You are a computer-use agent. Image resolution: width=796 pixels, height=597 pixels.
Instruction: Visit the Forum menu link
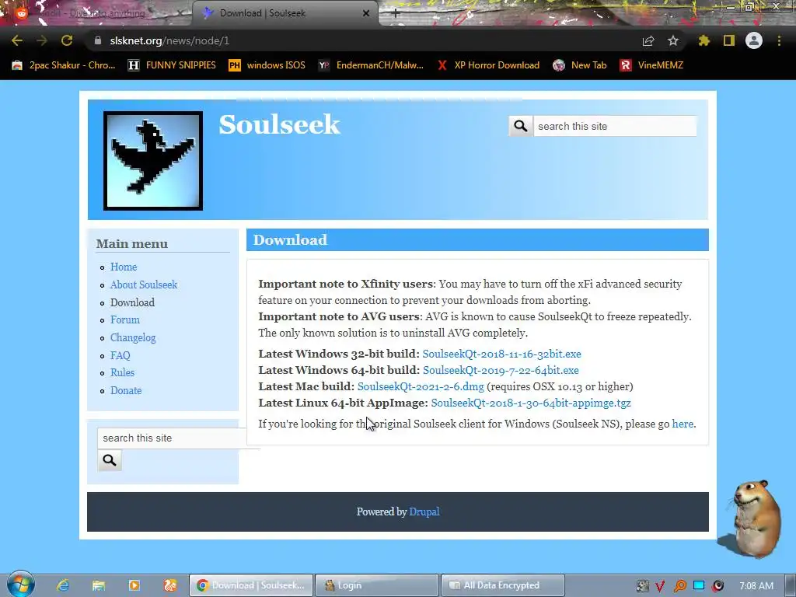pos(125,319)
